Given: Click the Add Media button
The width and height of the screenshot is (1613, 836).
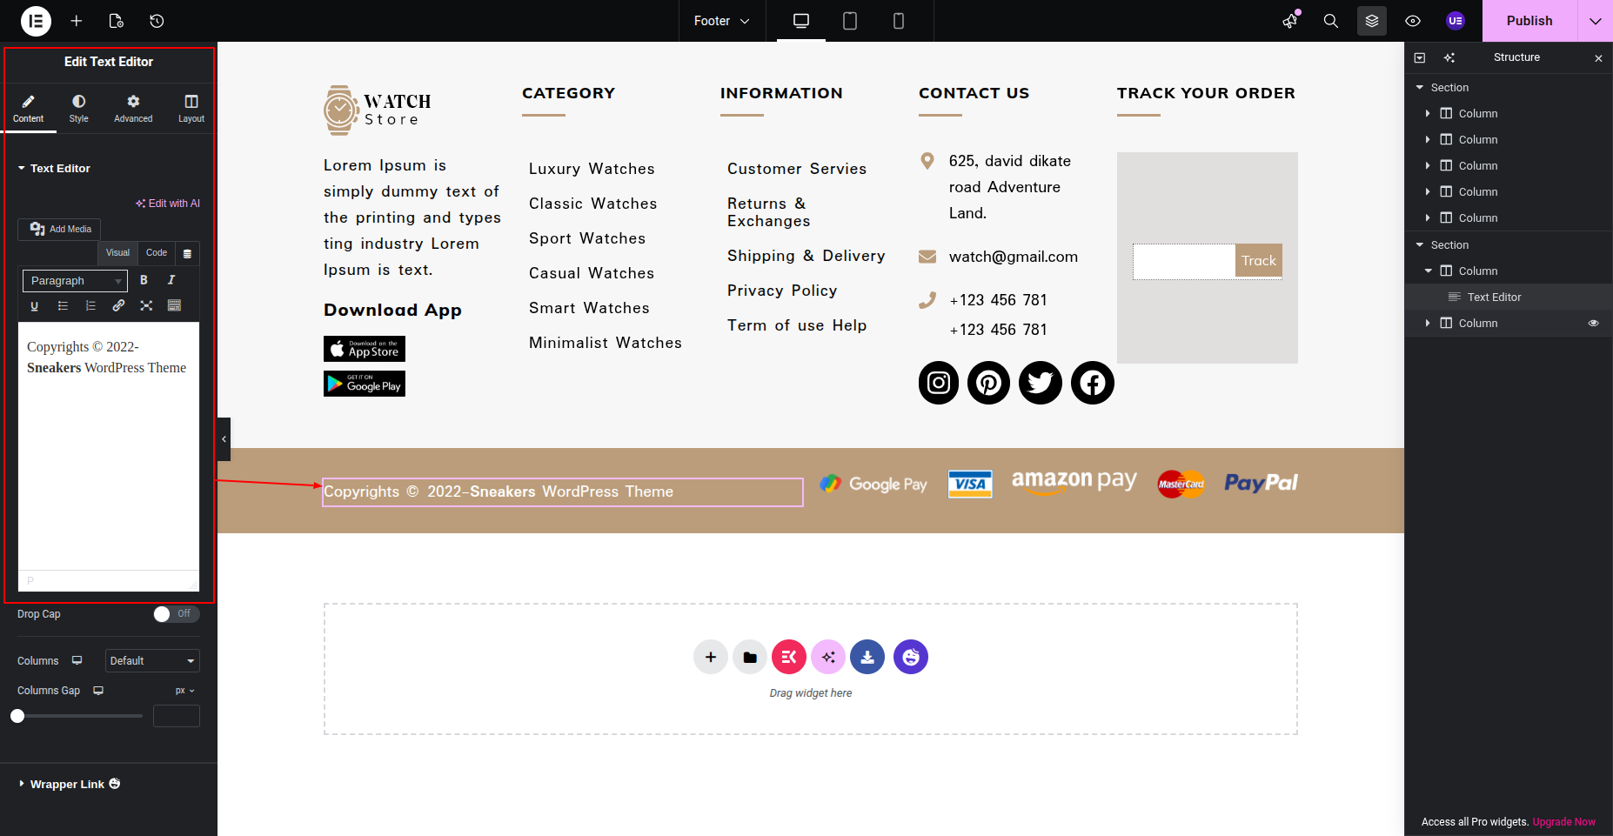Looking at the screenshot, I should pyautogui.click(x=60, y=229).
